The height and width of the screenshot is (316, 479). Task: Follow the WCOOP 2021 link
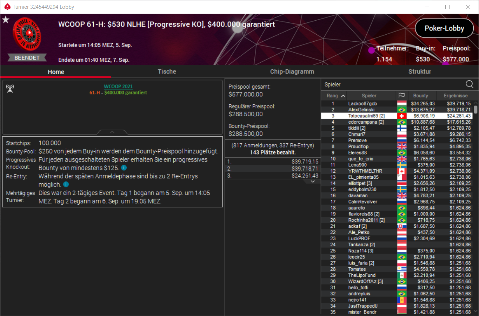point(118,87)
